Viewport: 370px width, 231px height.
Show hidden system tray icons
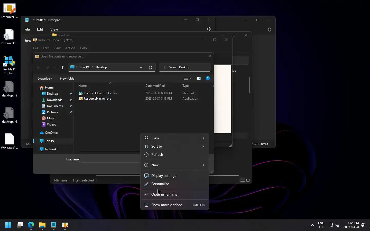(312, 225)
